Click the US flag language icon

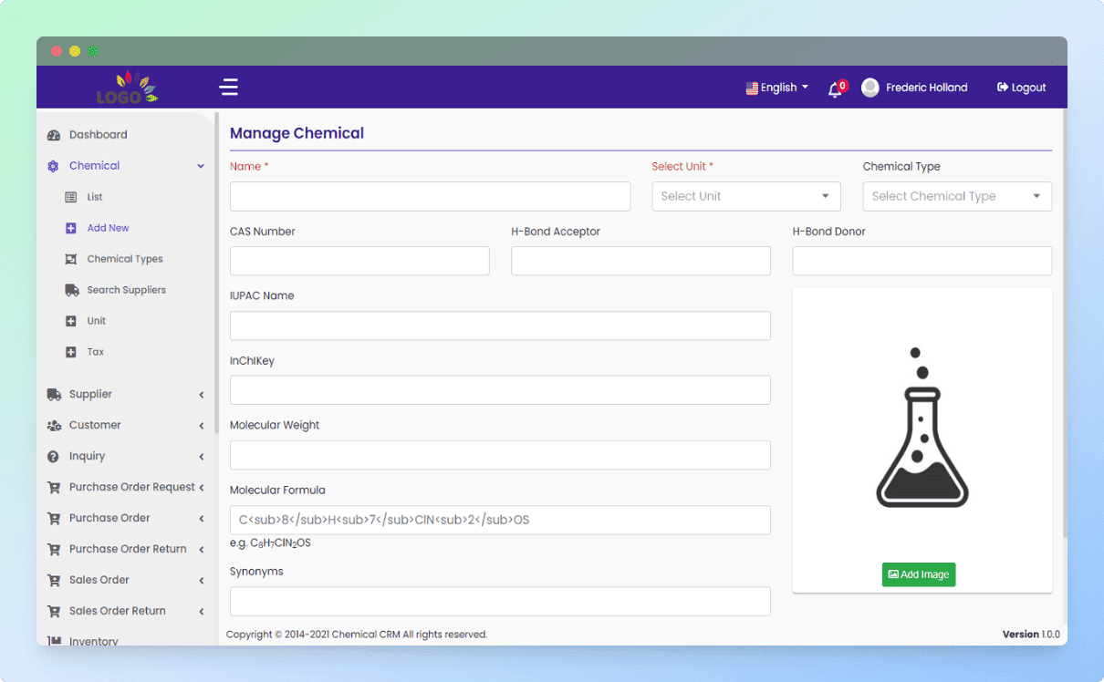752,88
